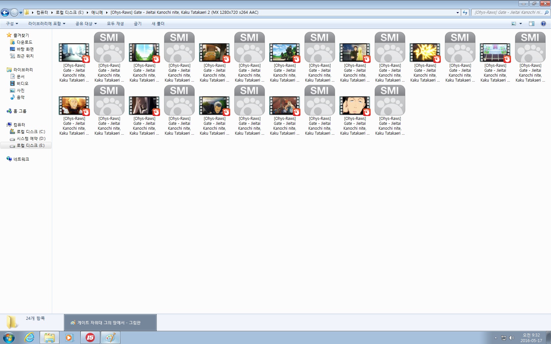The height and width of the screenshot is (344, 551).
Task: Open 최근 위치 in the navigation pane
Action: point(25,56)
